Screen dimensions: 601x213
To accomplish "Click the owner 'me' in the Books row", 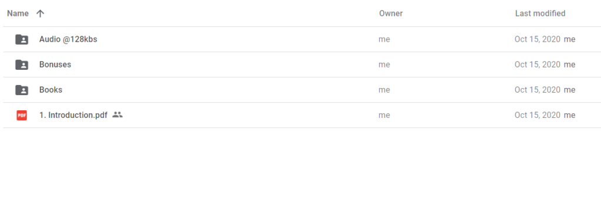I will pyautogui.click(x=384, y=90).
